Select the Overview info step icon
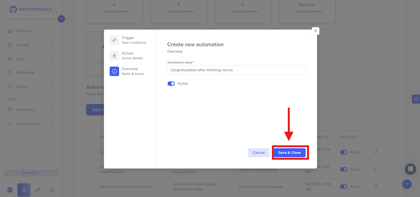The width and height of the screenshot is (420, 197). [x=114, y=71]
